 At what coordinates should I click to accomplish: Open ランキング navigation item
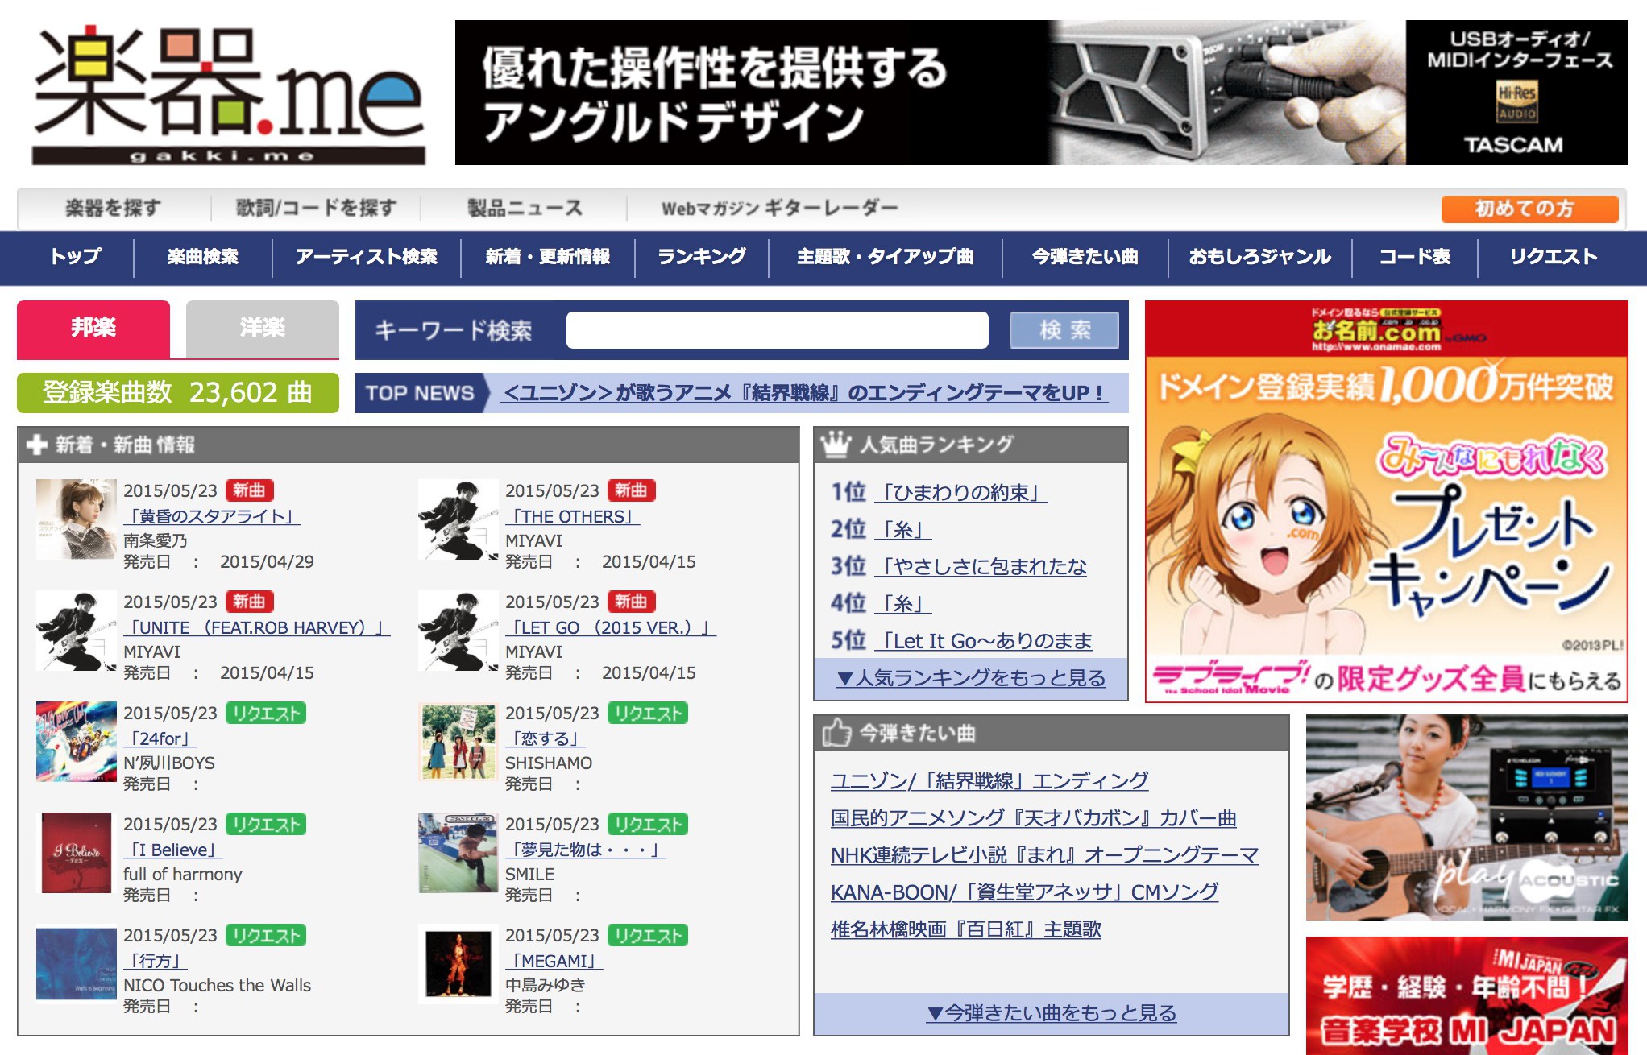[702, 257]
